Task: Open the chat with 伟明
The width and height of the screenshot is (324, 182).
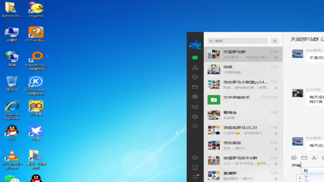Action: [243, 70]
